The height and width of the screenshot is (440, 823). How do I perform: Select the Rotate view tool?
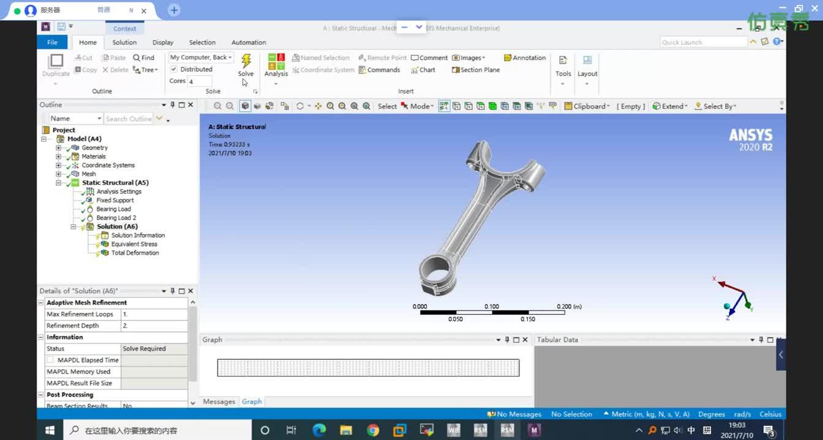point(300,106)
